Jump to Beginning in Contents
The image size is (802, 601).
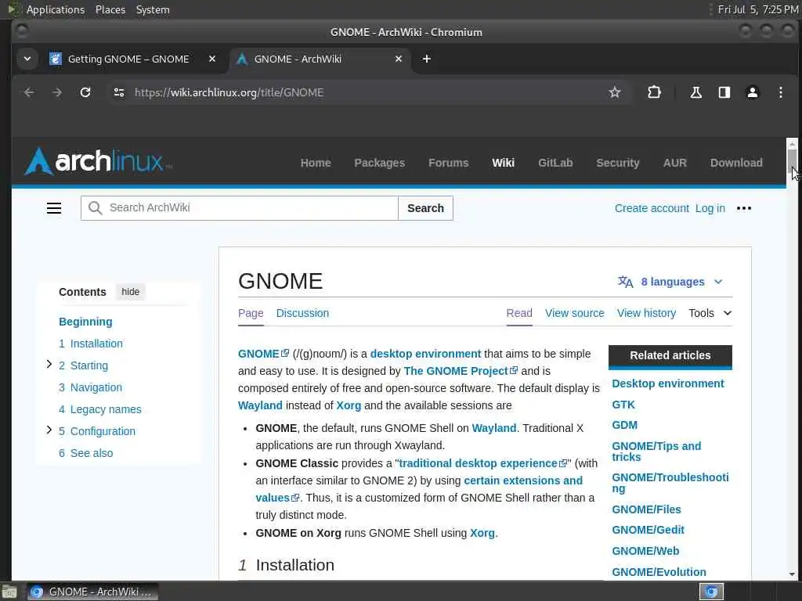(85, 322)
